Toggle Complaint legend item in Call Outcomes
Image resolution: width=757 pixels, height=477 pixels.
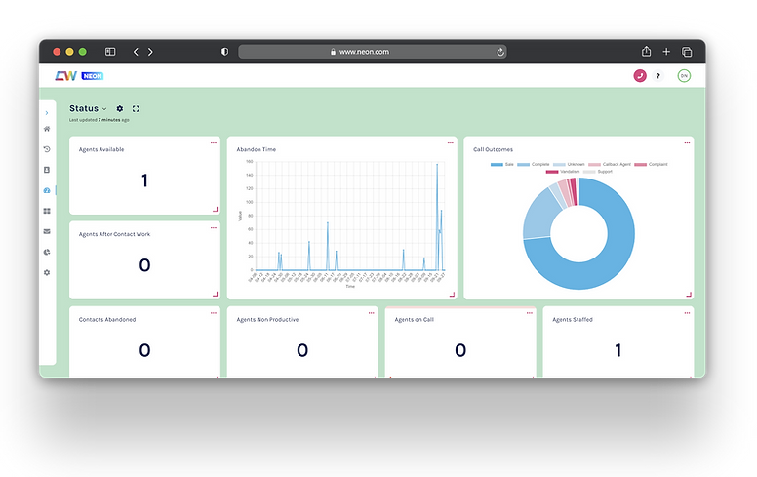click(x=651, y=165)
